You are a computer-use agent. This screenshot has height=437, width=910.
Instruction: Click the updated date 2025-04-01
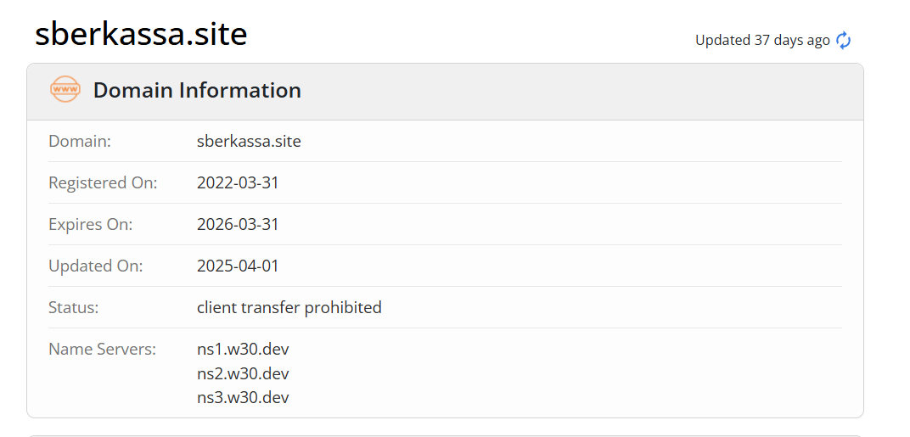point(238,266)
